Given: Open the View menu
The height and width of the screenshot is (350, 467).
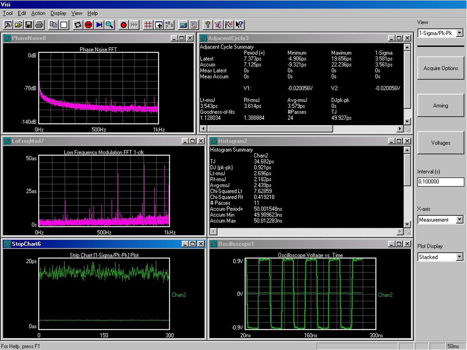Looking at the screenshot, I should (77, 13).
